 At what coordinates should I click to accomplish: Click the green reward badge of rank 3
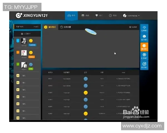tap(31, 69)
